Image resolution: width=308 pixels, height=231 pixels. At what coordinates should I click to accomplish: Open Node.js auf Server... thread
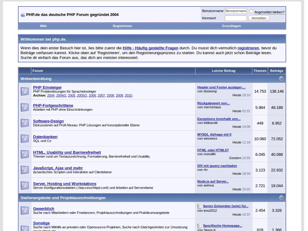click(213, 181)
